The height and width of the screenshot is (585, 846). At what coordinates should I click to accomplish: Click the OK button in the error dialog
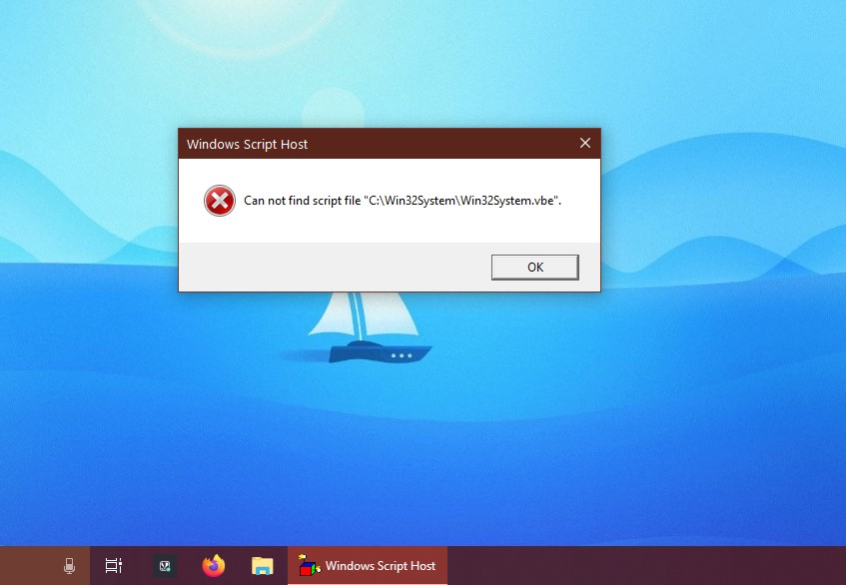point(534,268)
